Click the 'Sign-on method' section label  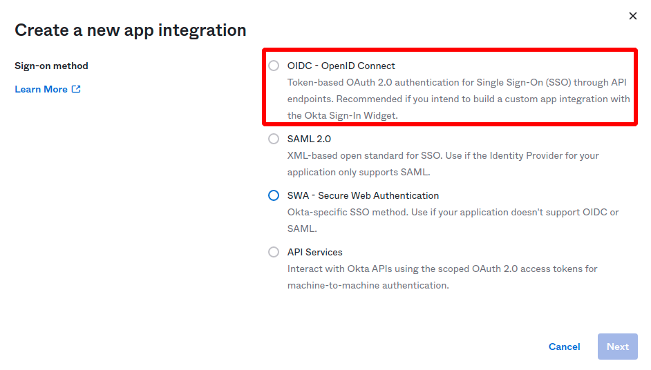pos(51,66)
